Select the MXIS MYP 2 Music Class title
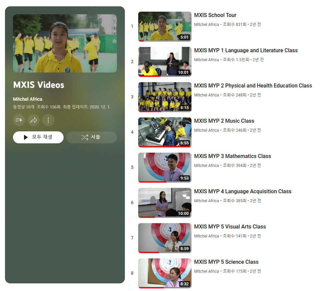Viewport: 320px width, 291px height. tap(224, 121)
